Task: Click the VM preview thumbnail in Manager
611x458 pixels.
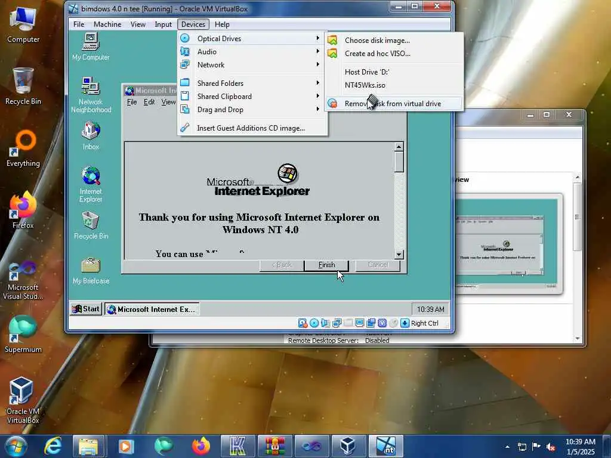Action: coord(507,243)
